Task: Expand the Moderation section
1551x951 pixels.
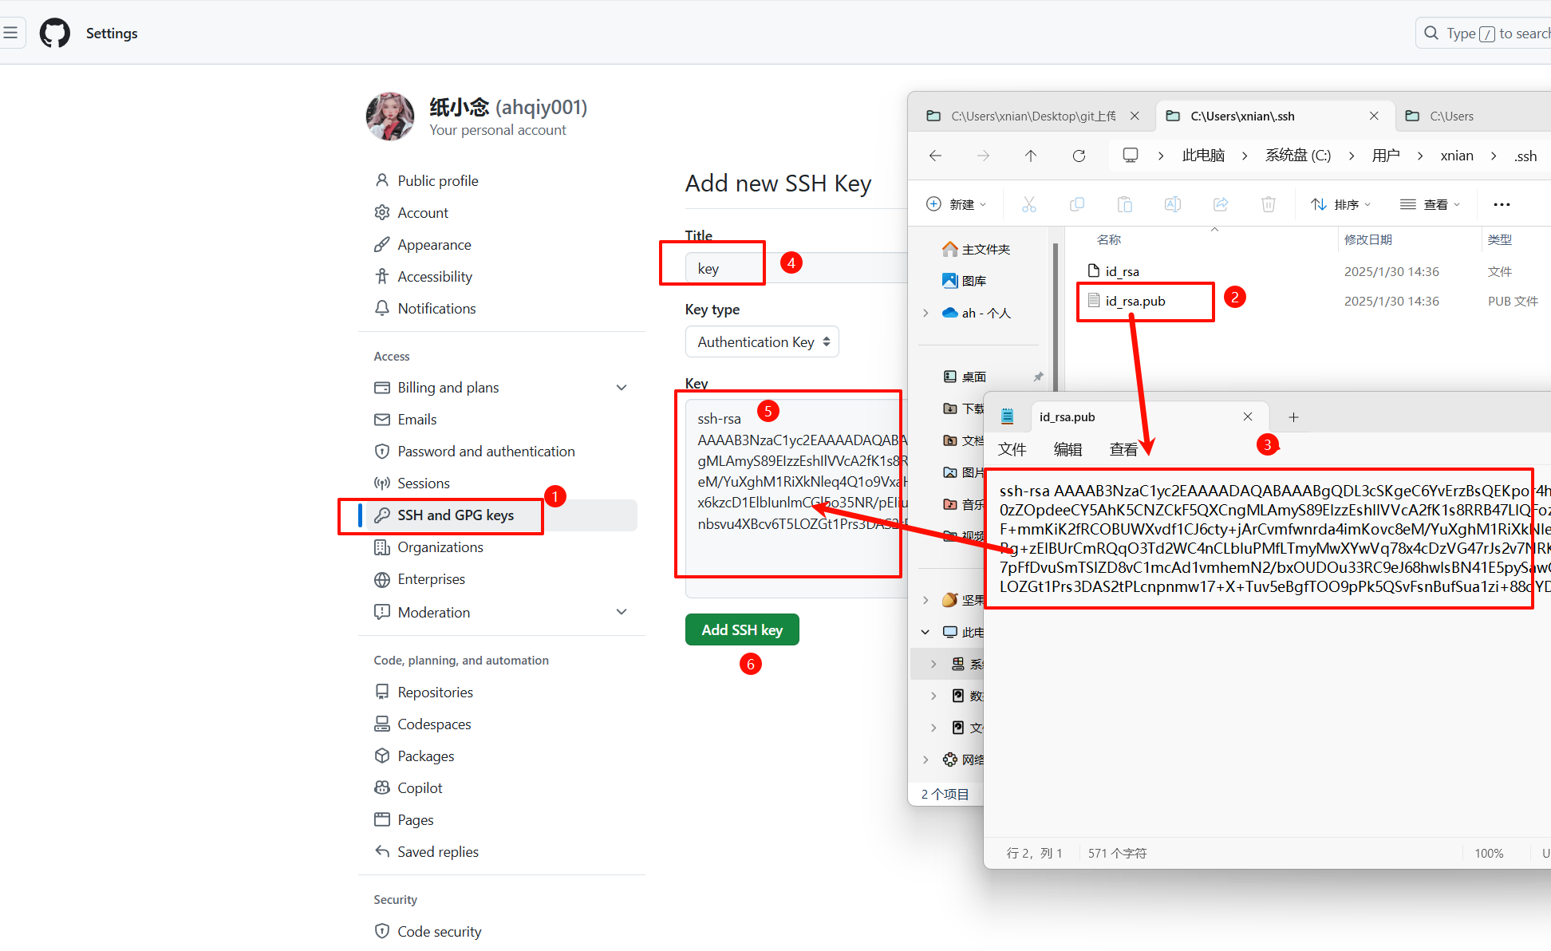Action: [622, 612]
